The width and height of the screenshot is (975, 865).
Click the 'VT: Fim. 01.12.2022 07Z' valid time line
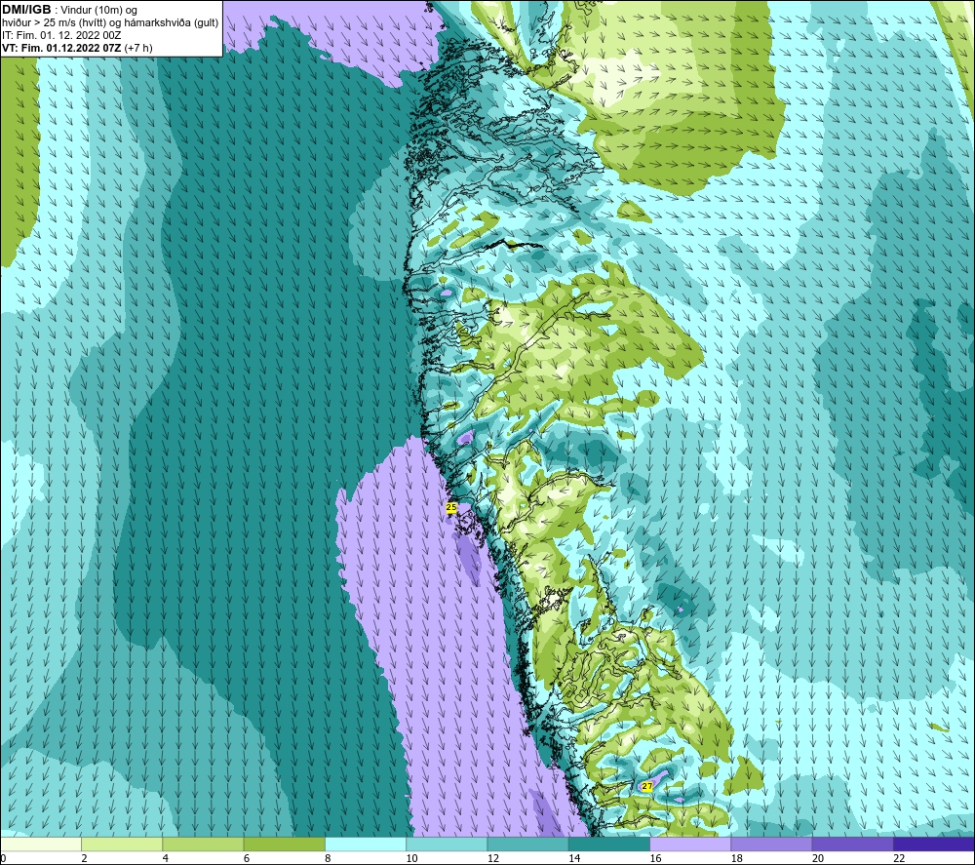click(x=62, y=48)
